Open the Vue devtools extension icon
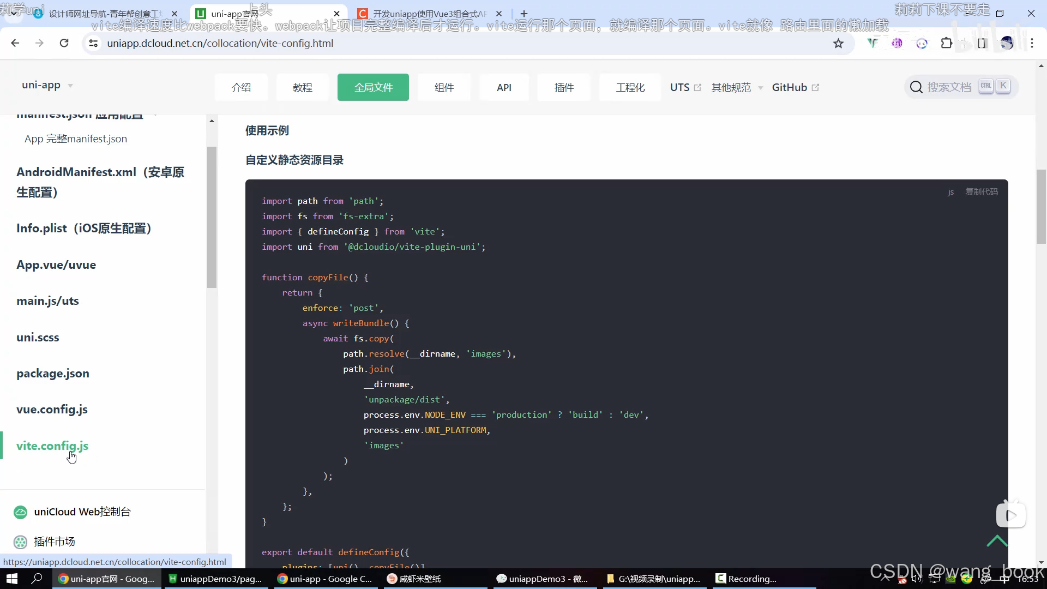Image resolution: width=1047 pixels, height=589 pixels. (872, 43)
